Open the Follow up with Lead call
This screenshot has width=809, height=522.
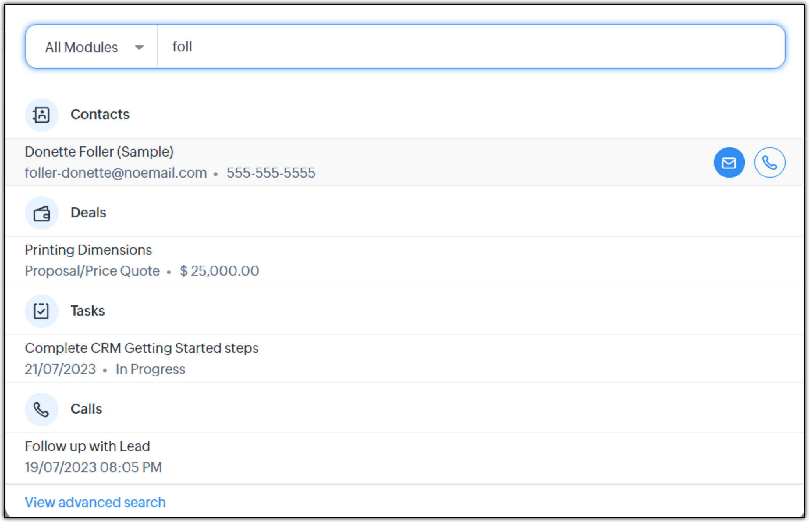[87, 446]
